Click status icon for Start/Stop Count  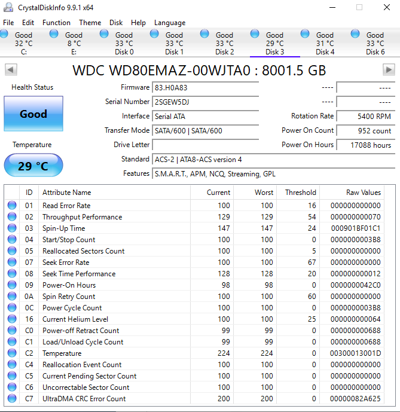click(x=12, y=239)
